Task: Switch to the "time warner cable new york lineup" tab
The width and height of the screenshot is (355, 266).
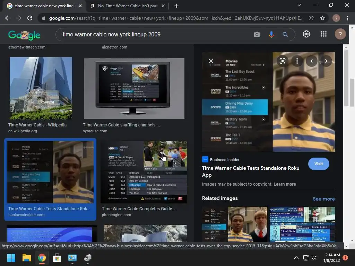Action: coord(45,6)
